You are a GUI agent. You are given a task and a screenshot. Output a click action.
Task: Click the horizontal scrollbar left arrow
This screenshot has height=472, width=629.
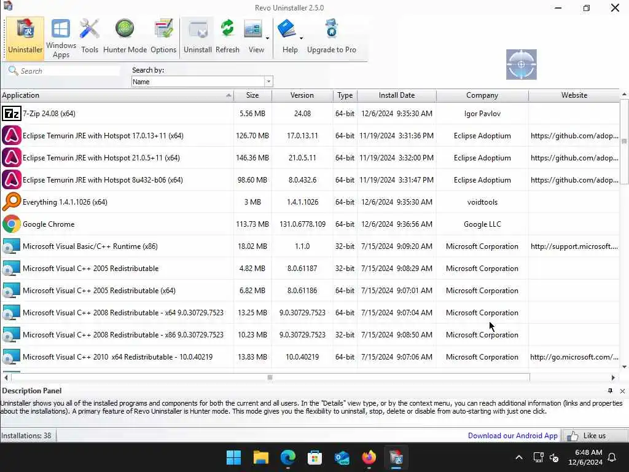pos(6,377)
